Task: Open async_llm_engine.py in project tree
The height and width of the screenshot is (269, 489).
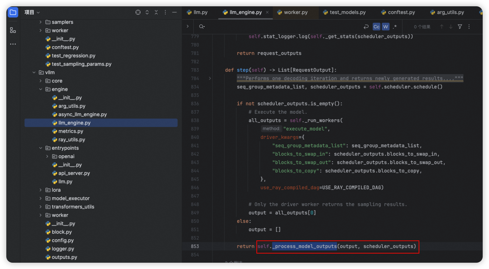Action: pyautogui.click(x=82, y=114)
